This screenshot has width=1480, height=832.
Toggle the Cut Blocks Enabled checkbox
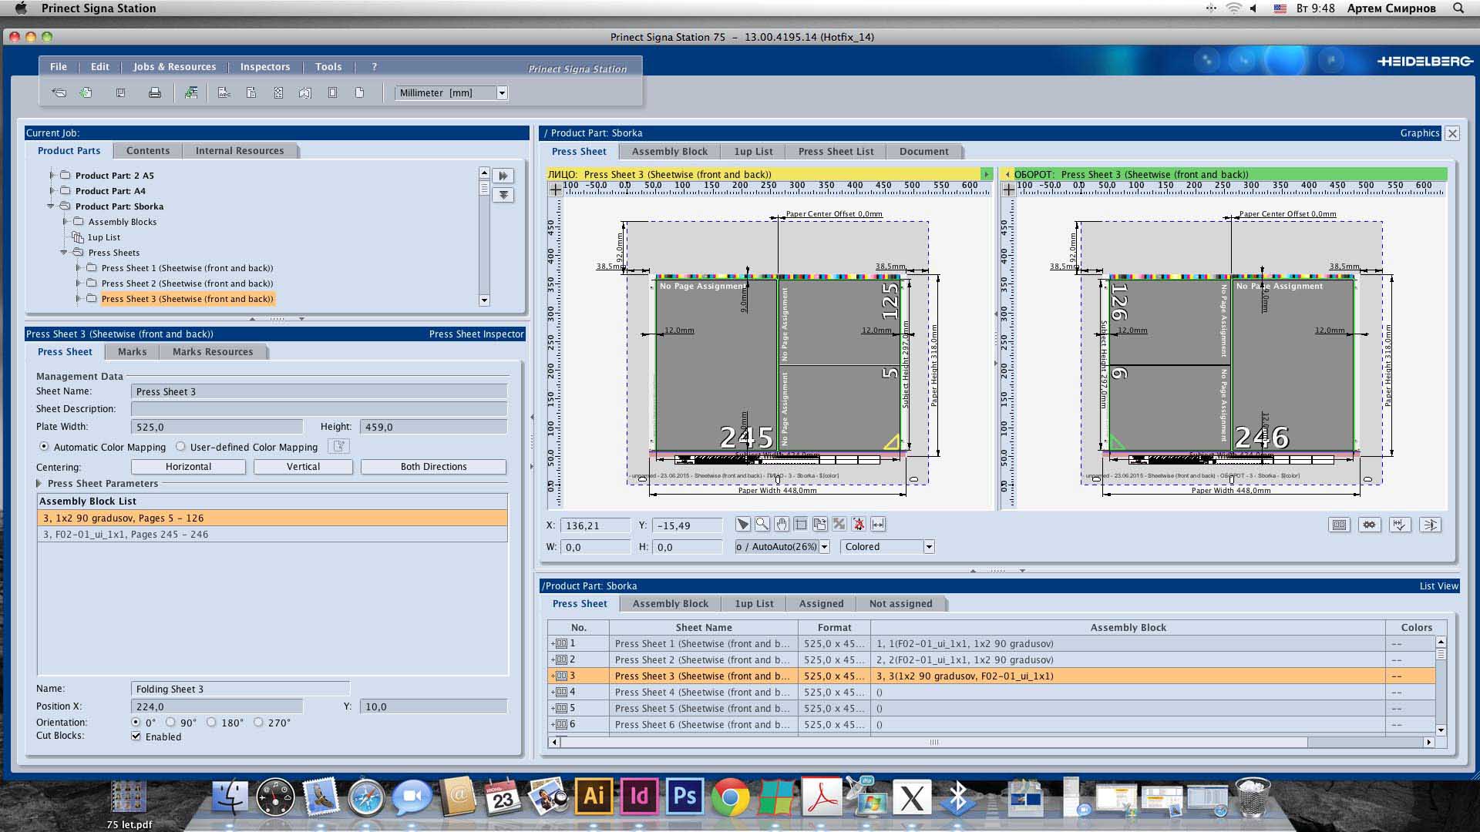coord(136,736)
